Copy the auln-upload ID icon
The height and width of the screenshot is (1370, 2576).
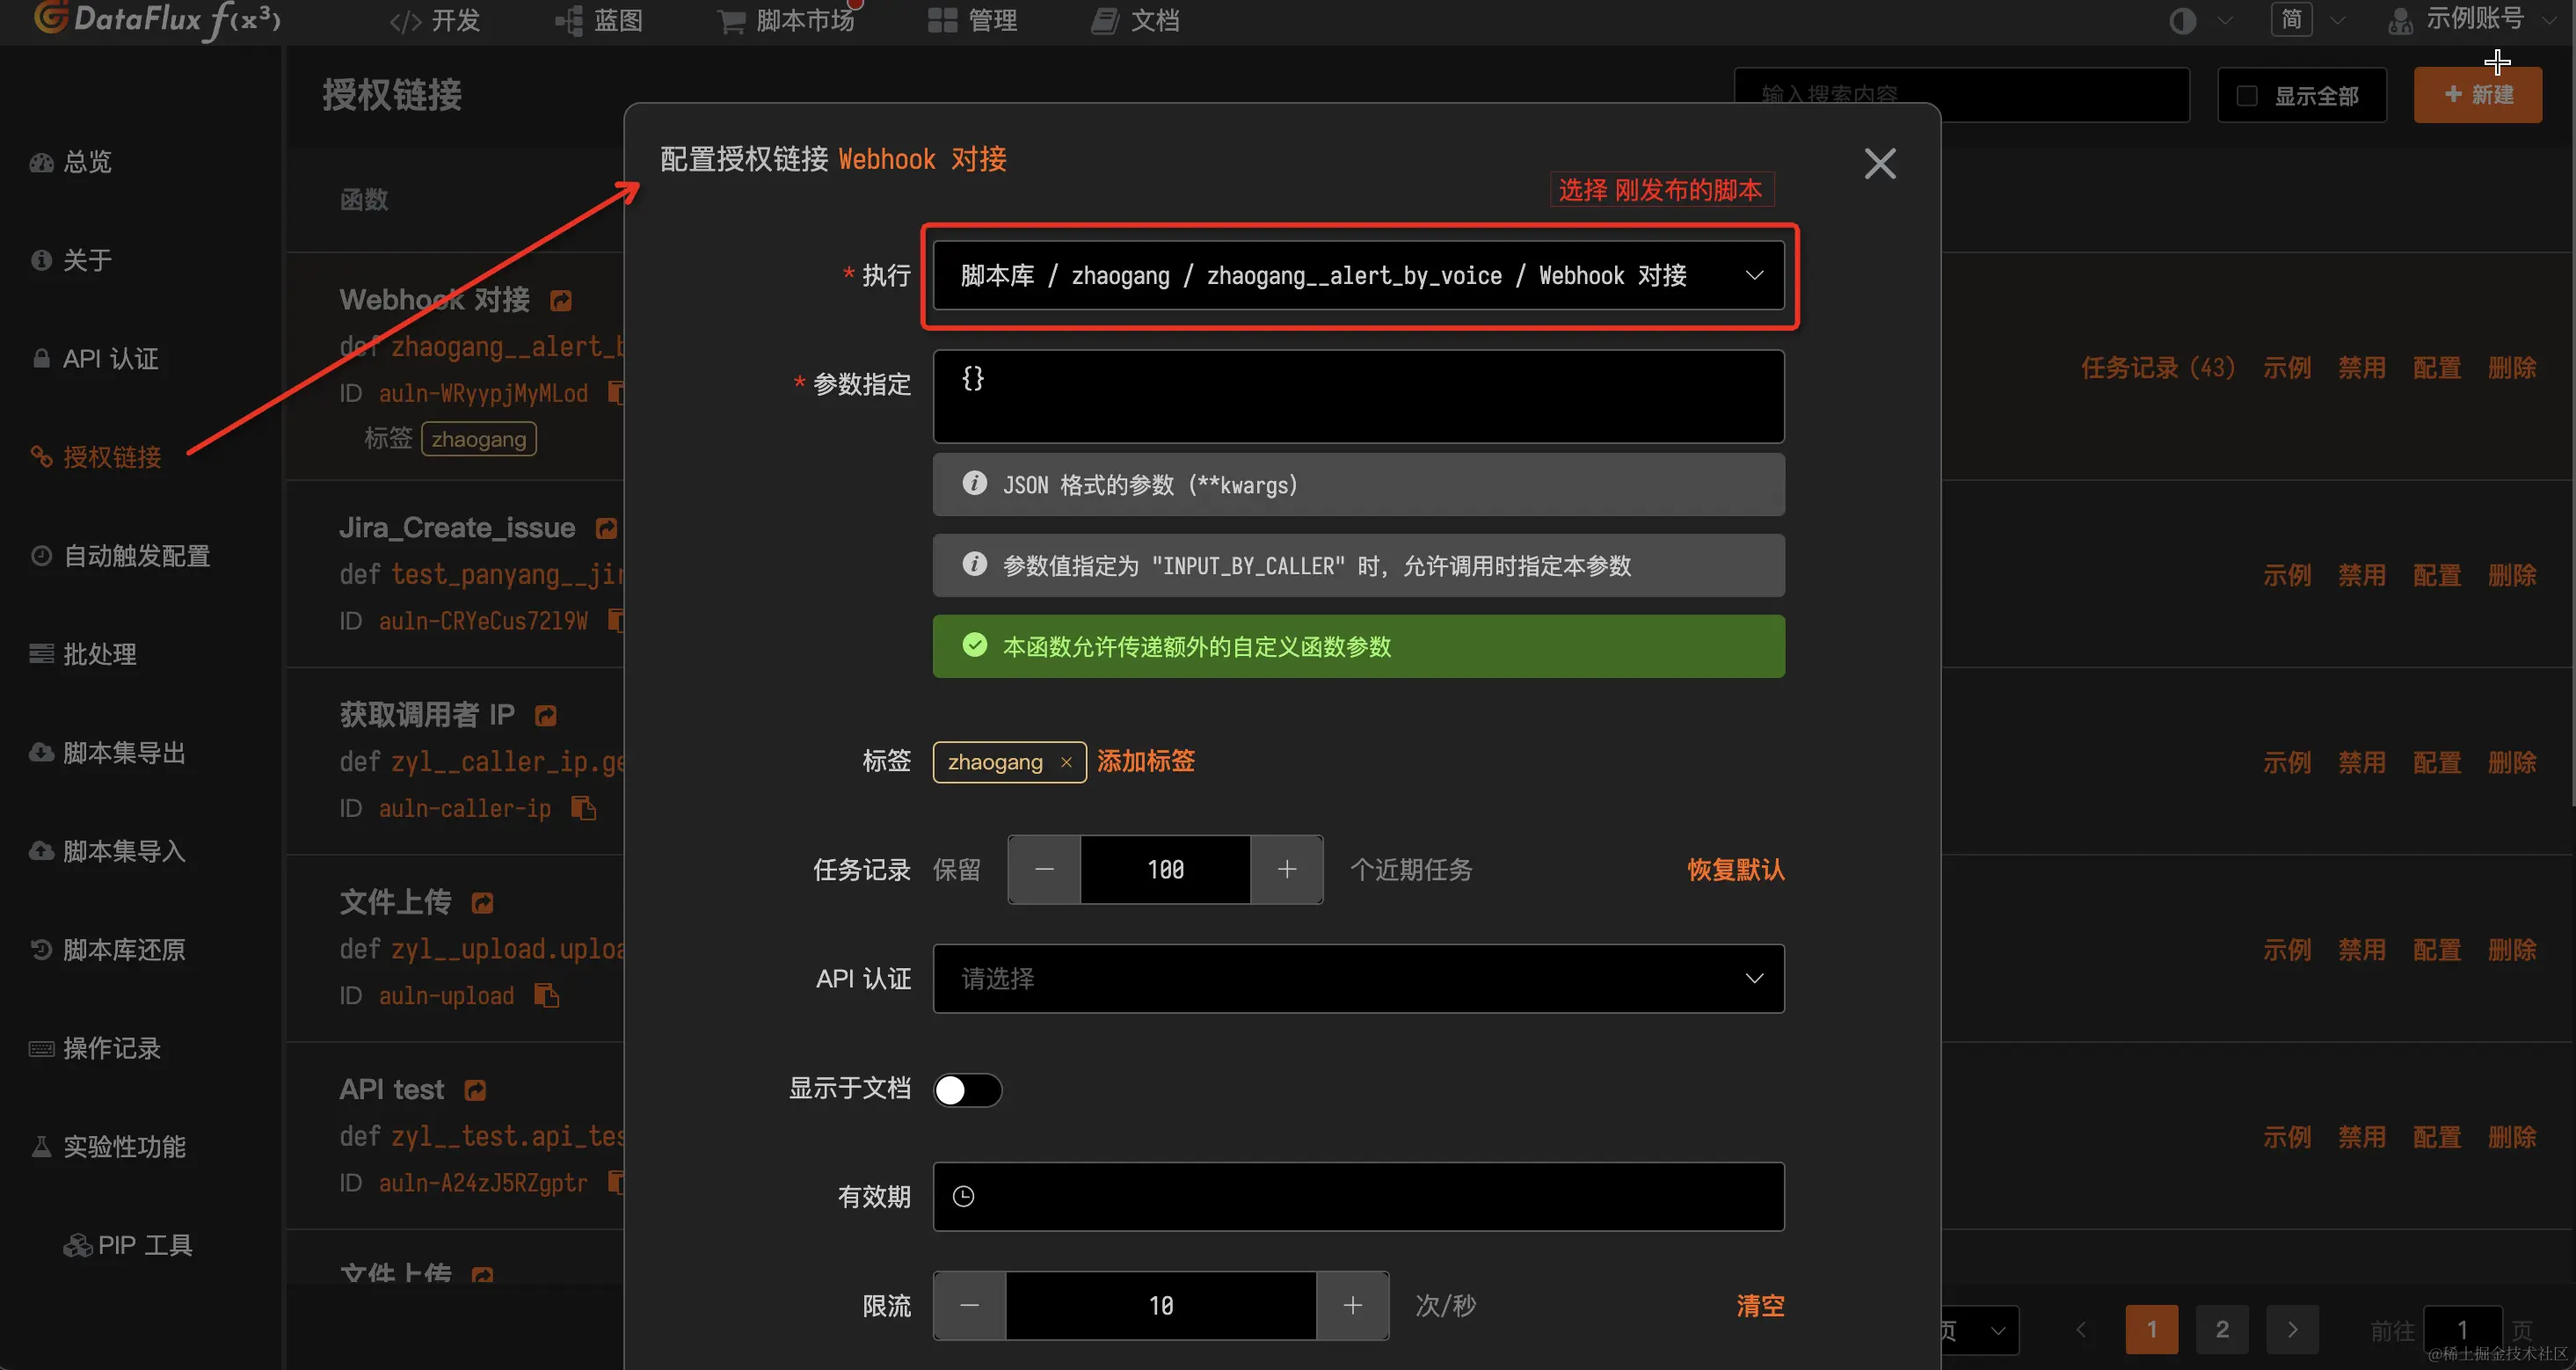tap(546, 995)
